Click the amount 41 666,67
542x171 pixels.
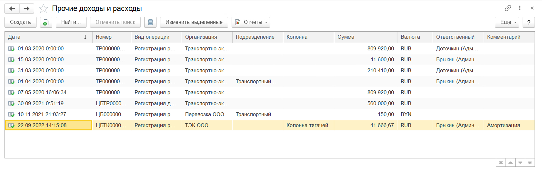pos(382,126)
